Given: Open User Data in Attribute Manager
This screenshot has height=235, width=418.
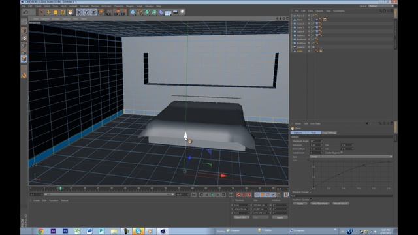Looking at the screenshot, I should click(x=315, y=123).
